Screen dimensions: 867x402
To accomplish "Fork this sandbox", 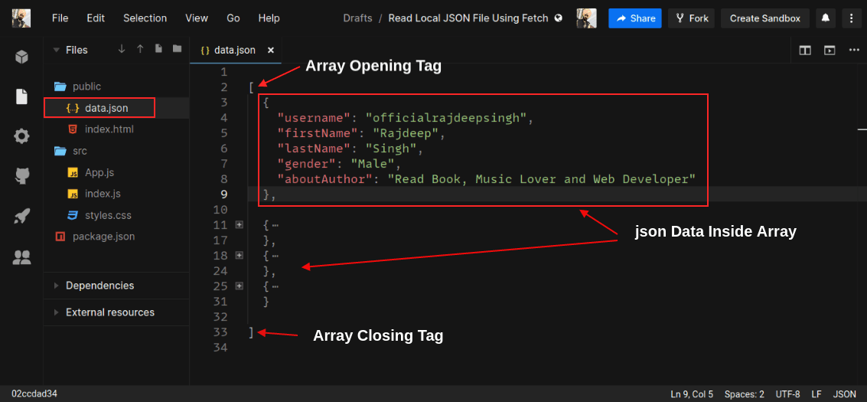I will [691, 18].
